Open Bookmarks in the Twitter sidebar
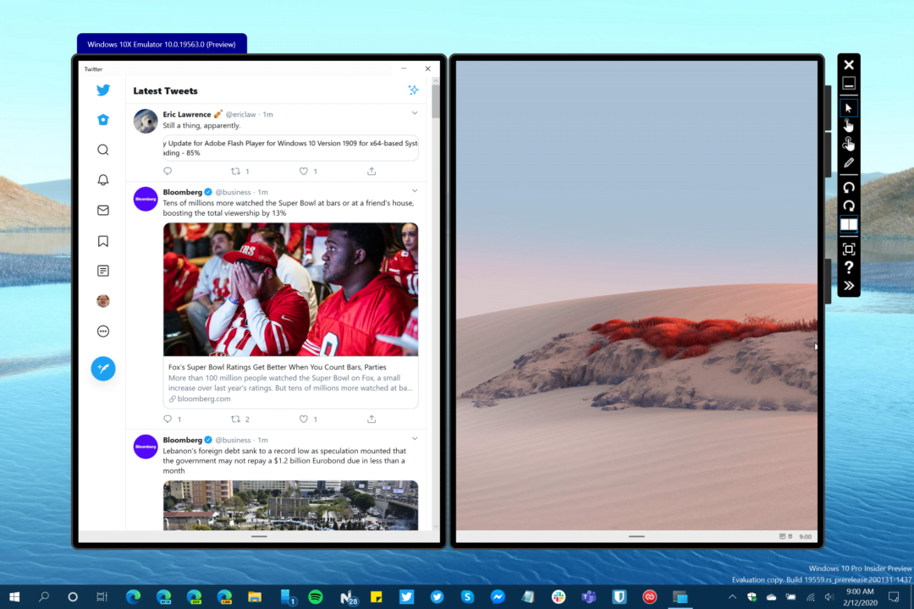Image resolution: width=914 pixels, height=609 pixels. (103, 240)
